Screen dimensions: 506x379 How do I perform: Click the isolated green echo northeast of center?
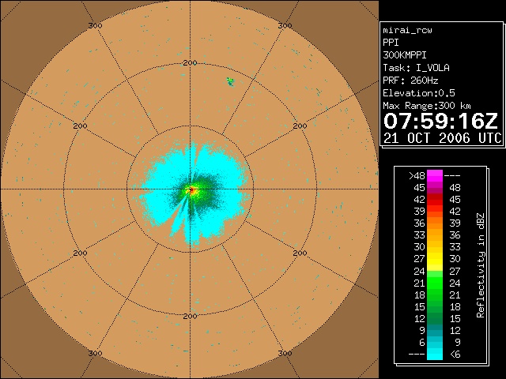click(230, 81)
